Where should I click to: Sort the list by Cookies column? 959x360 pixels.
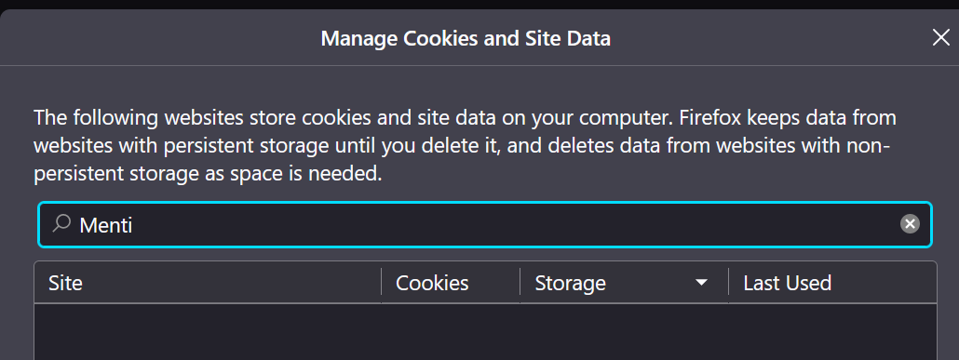[451, 283]
